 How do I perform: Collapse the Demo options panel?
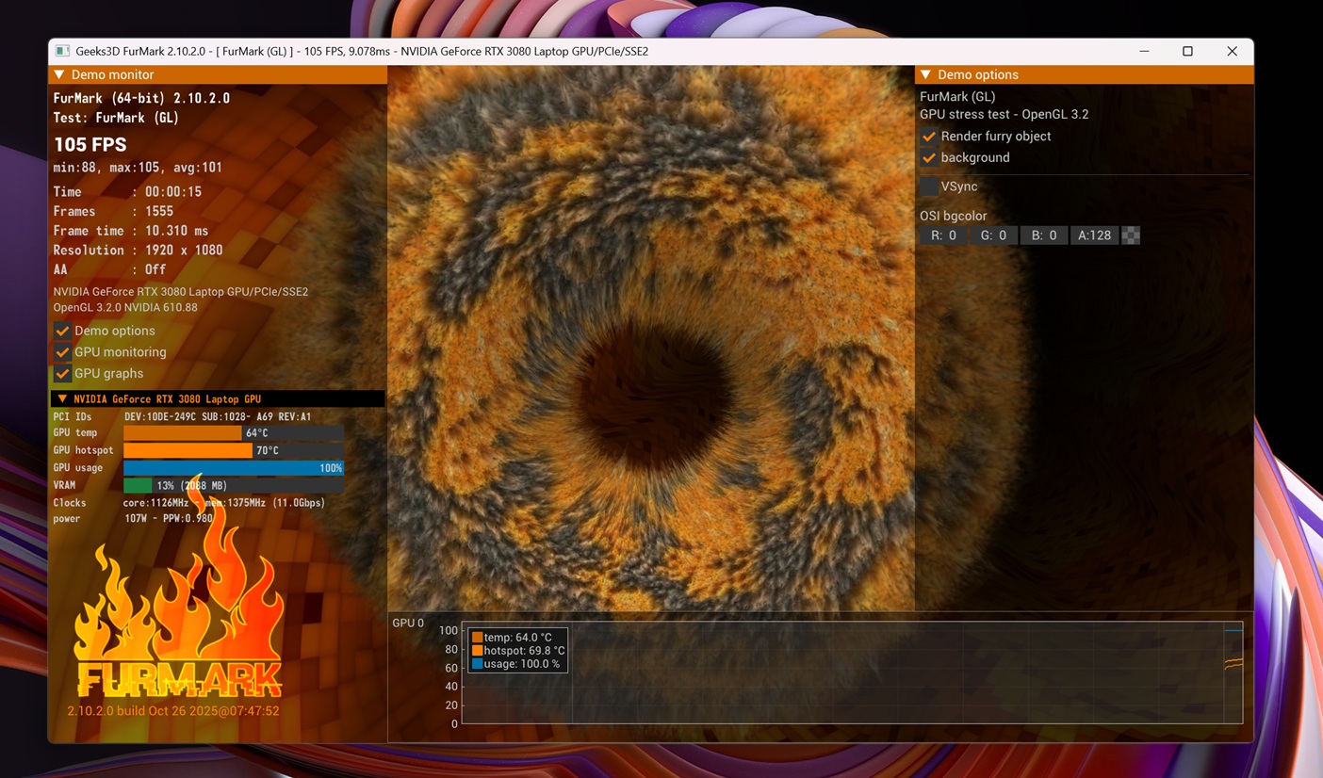[925, 74]
